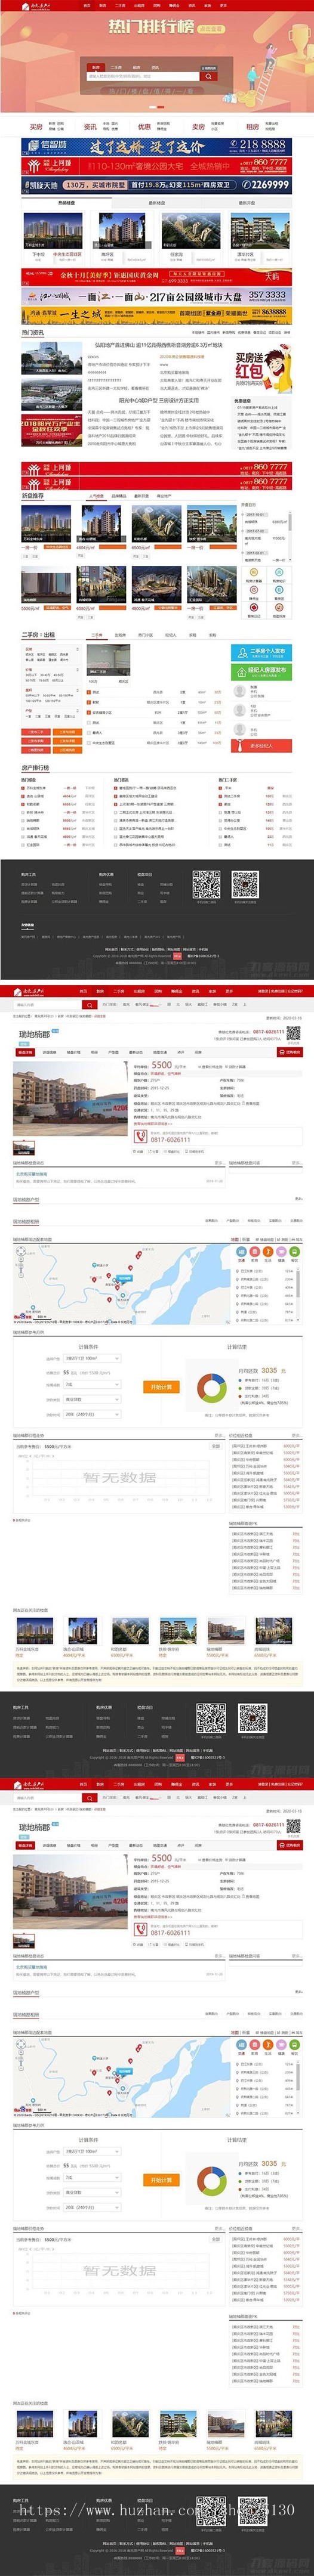Open the 7成 down-payment dropdown in lower calculator
Image resolution: width=314 pixels, height=2576 pixels.
[x=92, y=2177]
